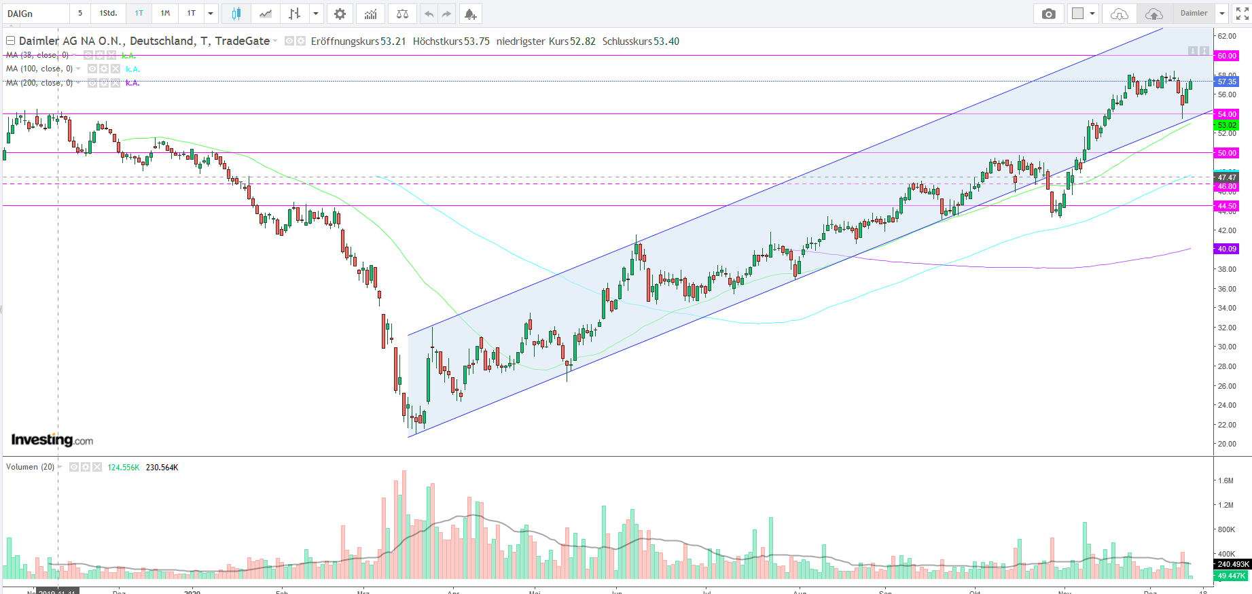Click the Investing.com logo link
1252x594 pixels.
[52, 440]
